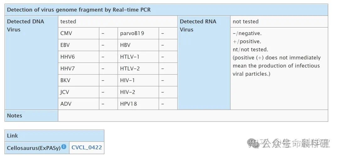The height and width of the screenshot is (157, 339).
Task: Click the Detected RNA Virus header cell
Action: 204,63
